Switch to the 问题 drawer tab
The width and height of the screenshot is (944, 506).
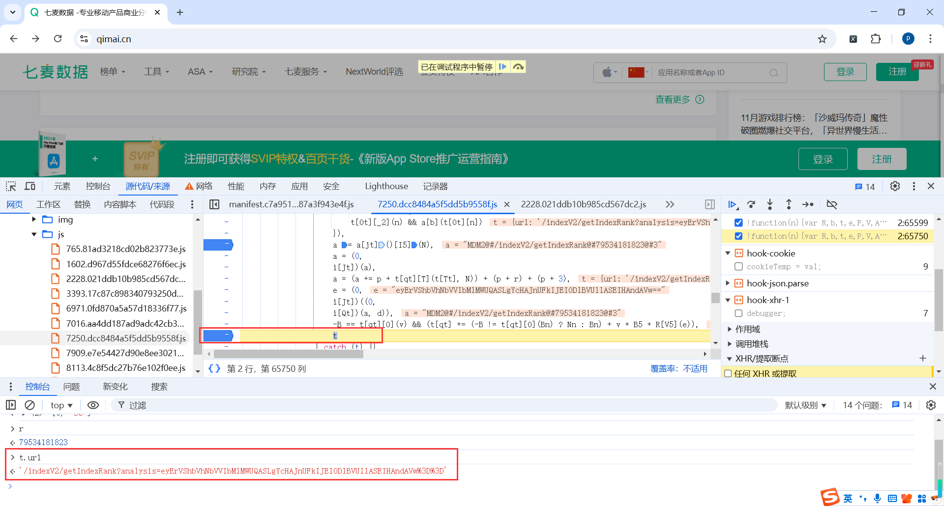tap(71, 387)
